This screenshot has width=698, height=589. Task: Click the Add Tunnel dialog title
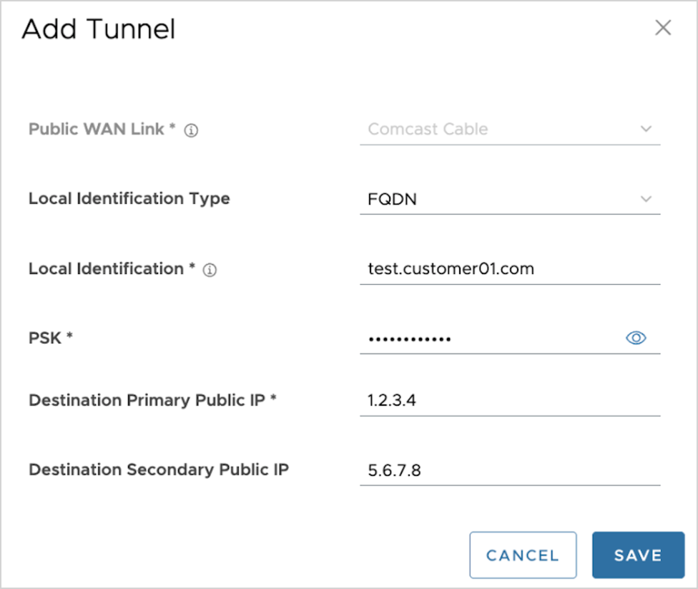[99, 29]
